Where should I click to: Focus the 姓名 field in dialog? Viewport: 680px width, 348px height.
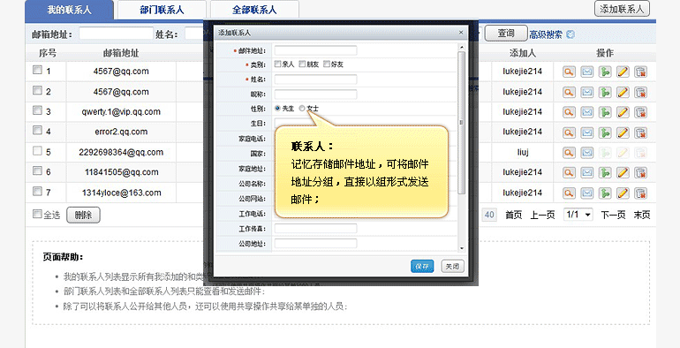pyautogui.click(x=316, y=79)
